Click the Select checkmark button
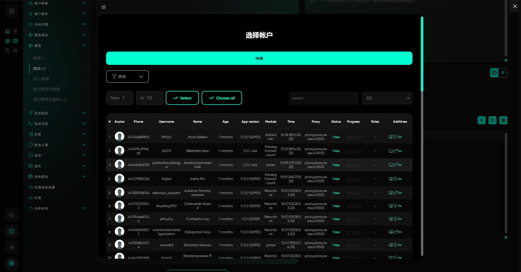 [182, 98]
